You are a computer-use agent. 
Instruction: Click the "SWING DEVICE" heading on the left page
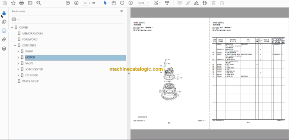click(x=139, y=22)
